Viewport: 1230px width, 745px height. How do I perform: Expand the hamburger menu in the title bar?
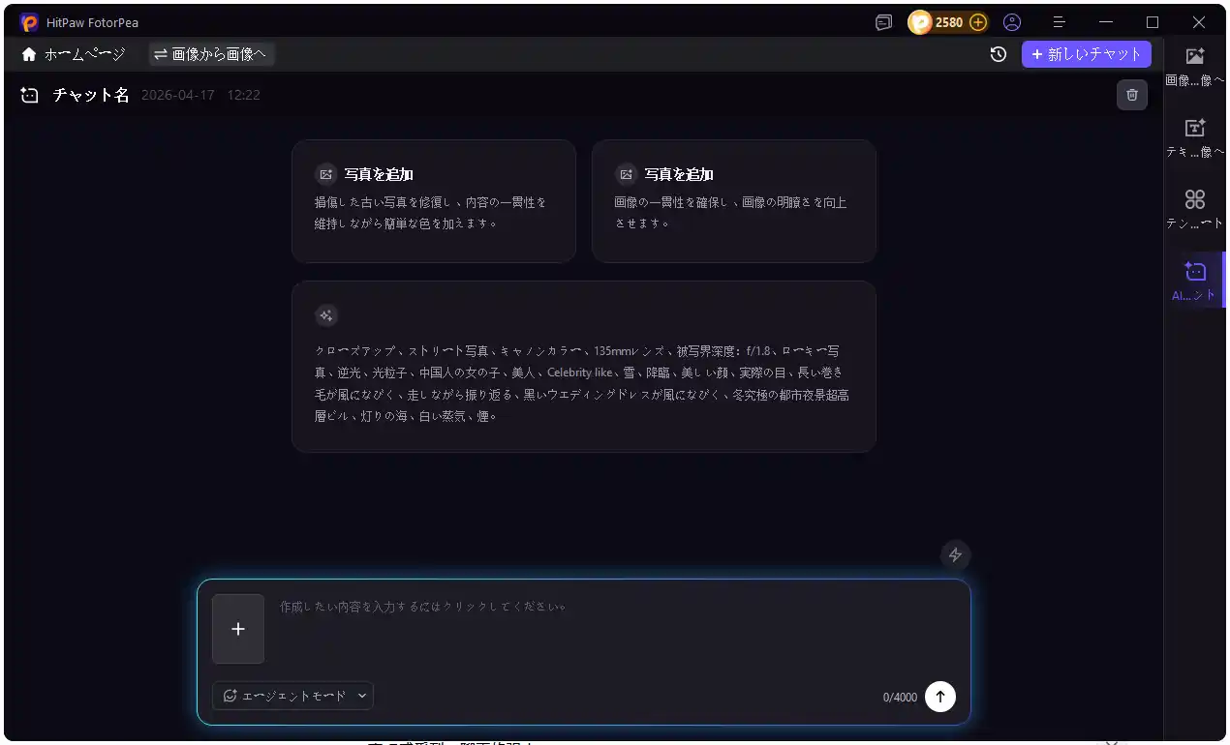click(1059, 21)
